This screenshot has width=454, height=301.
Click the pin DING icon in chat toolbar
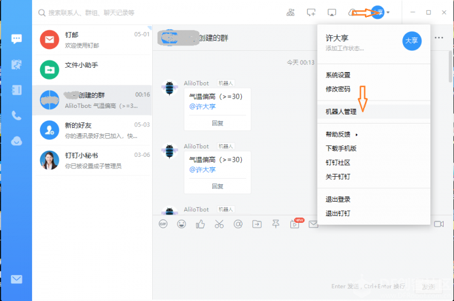click(276, 223)
